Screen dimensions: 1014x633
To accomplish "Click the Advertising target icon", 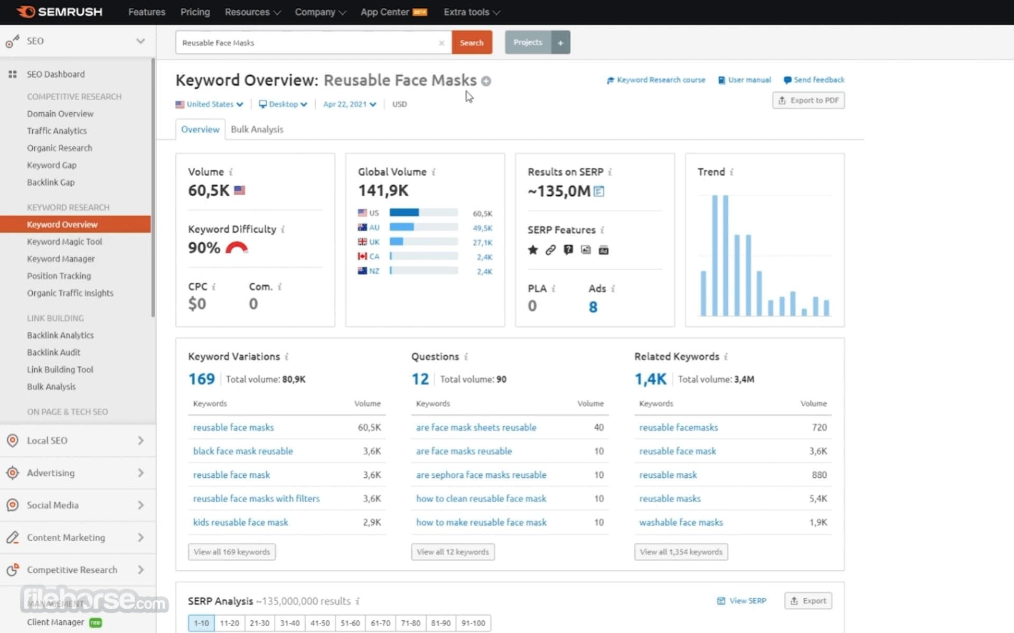I will point(13,473).
